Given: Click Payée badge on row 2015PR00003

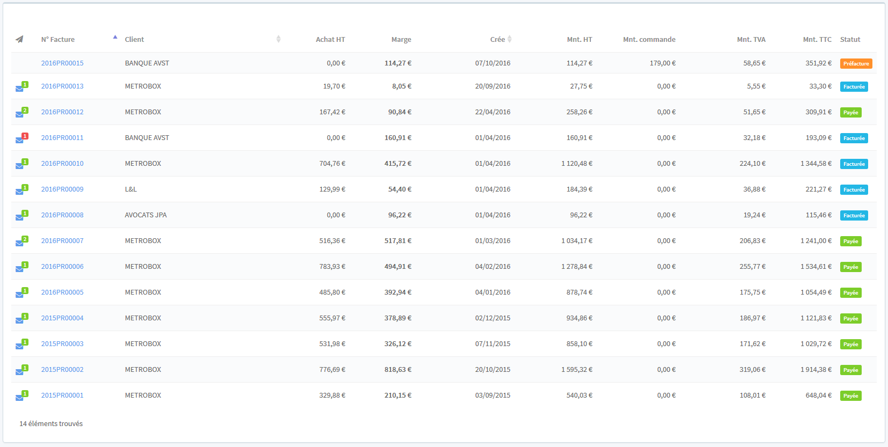Looking at the screenshot, I should coord(850,344).
